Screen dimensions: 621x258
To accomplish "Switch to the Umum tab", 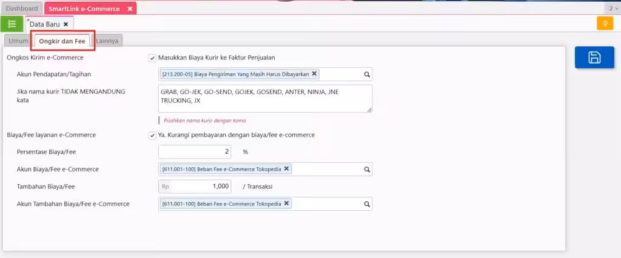I will point(18,41).
